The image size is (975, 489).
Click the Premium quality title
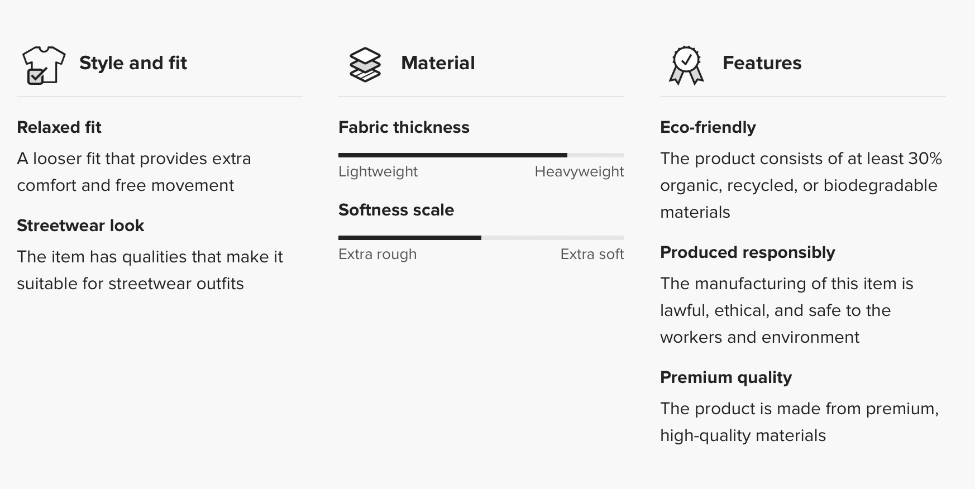726,377
